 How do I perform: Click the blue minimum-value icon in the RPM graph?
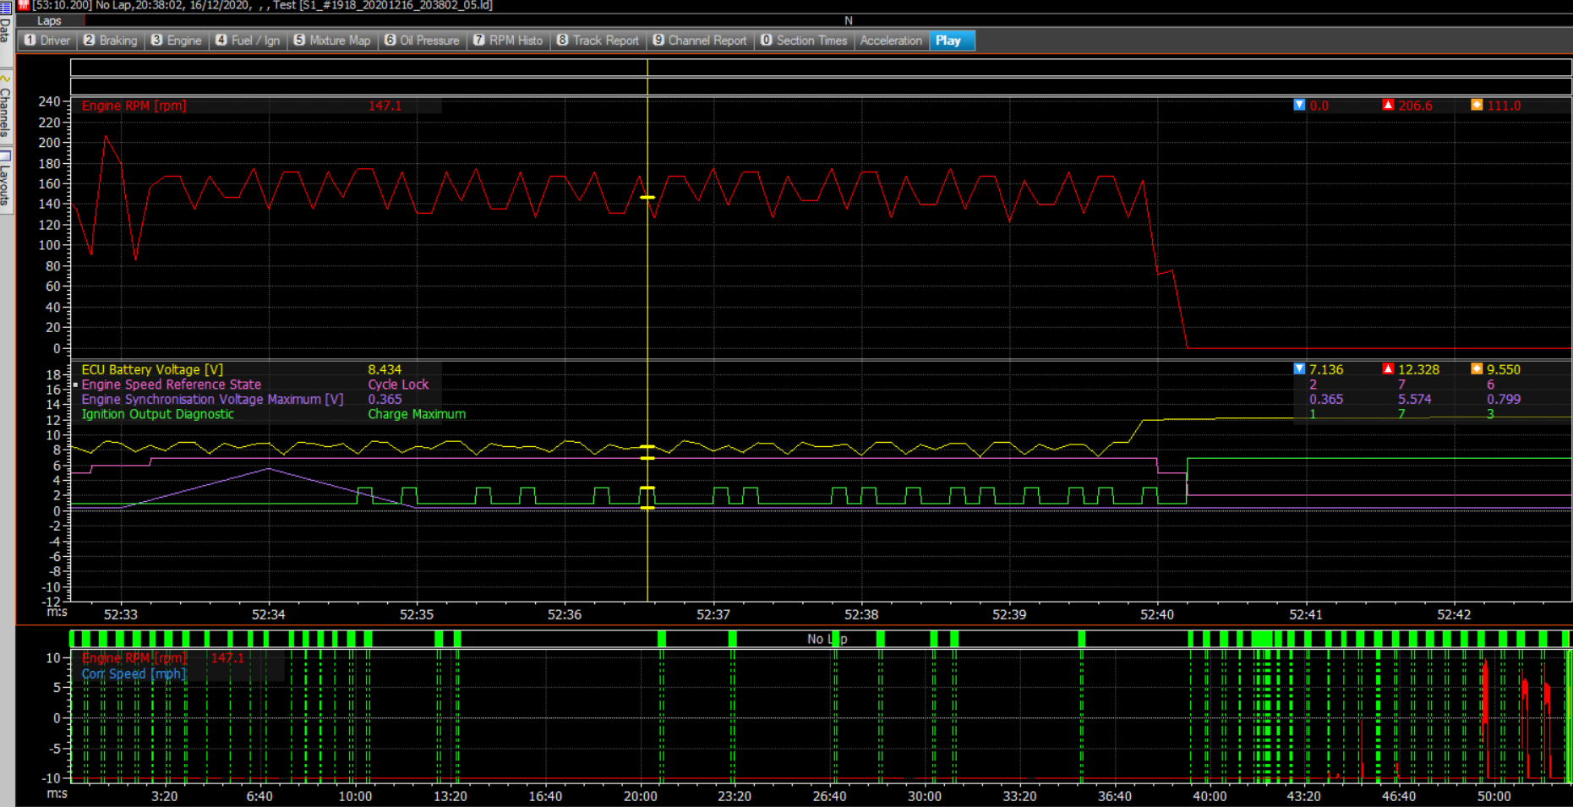1299,106
